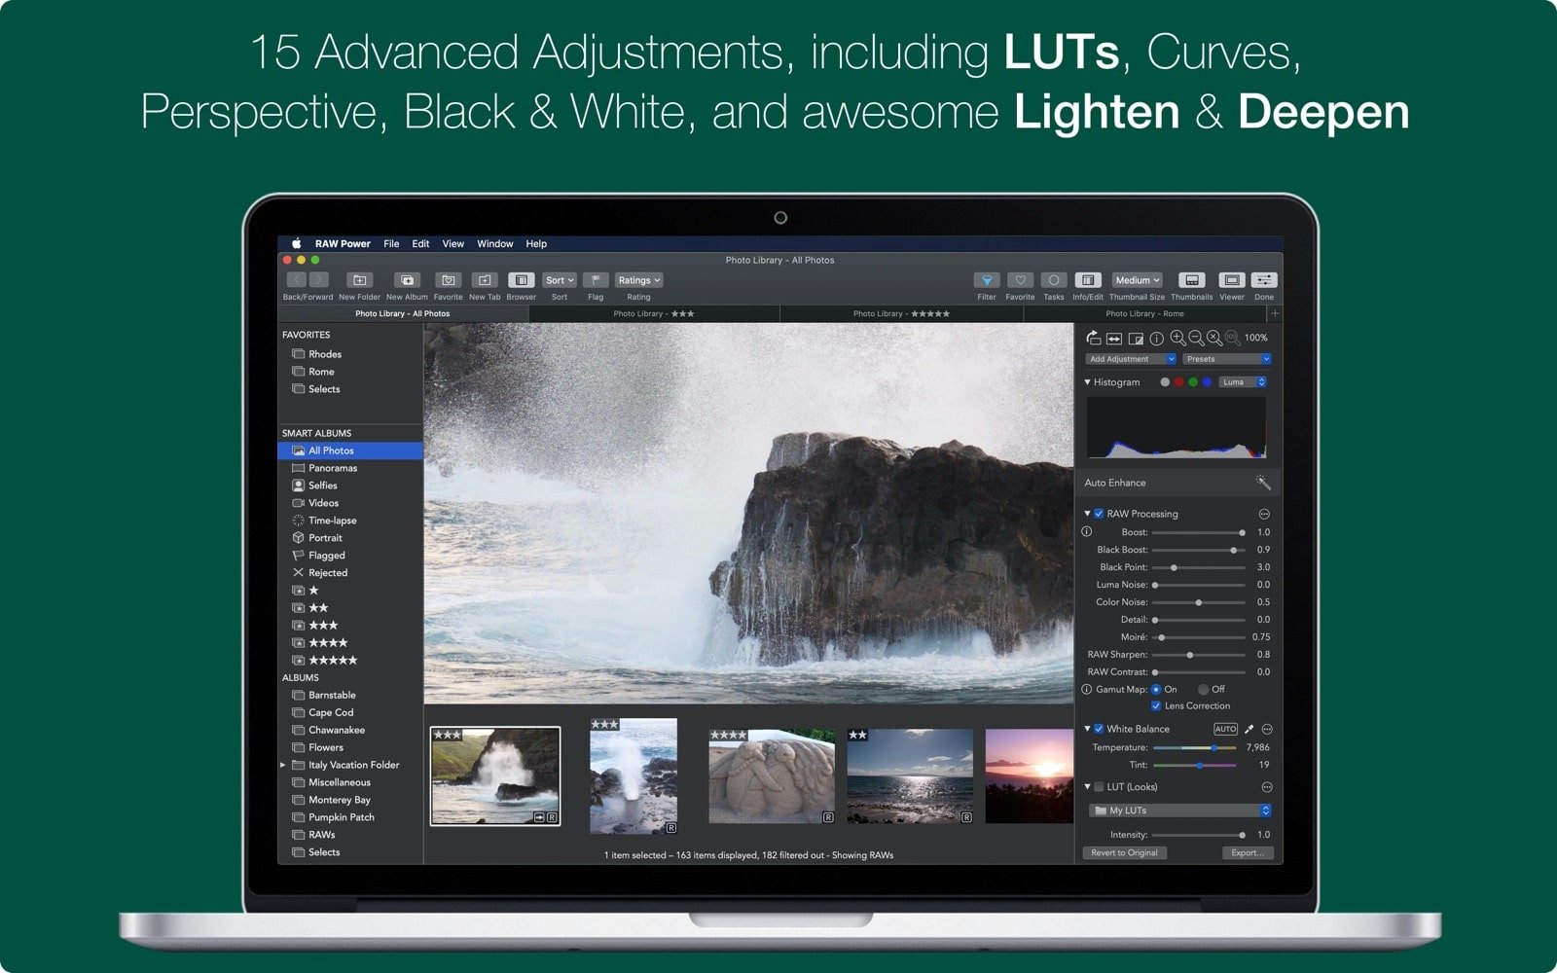
Task: Click the crop/rotate icon in the adjustments panel
Action: [1094, 340]
